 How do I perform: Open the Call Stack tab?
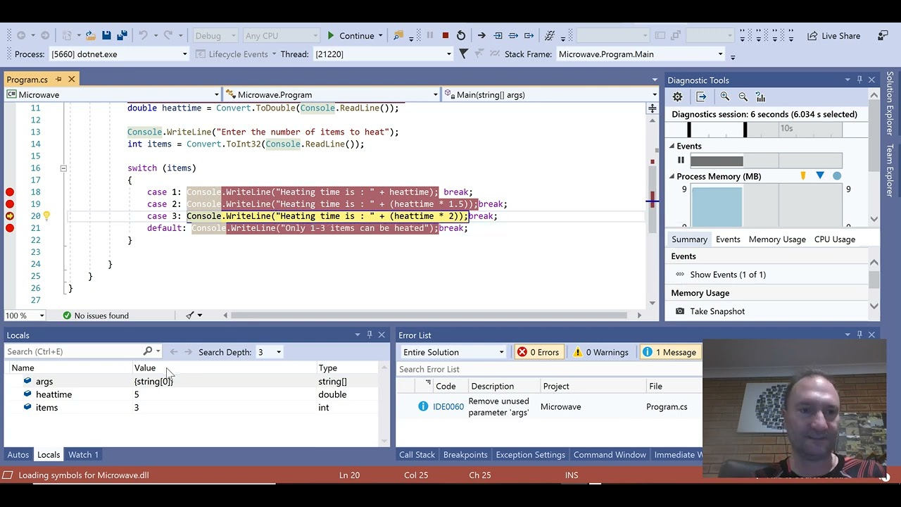click(417, 455)
